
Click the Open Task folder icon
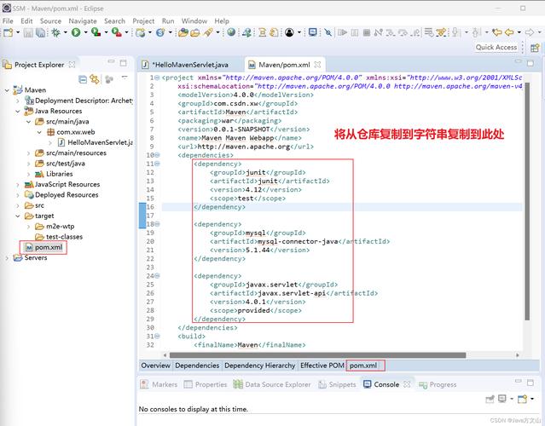click(x=195, y=32)
